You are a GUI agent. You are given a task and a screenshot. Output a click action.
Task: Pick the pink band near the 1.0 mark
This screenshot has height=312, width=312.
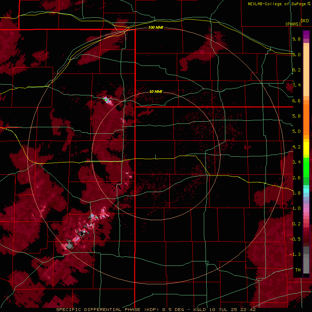pos(306,210)
